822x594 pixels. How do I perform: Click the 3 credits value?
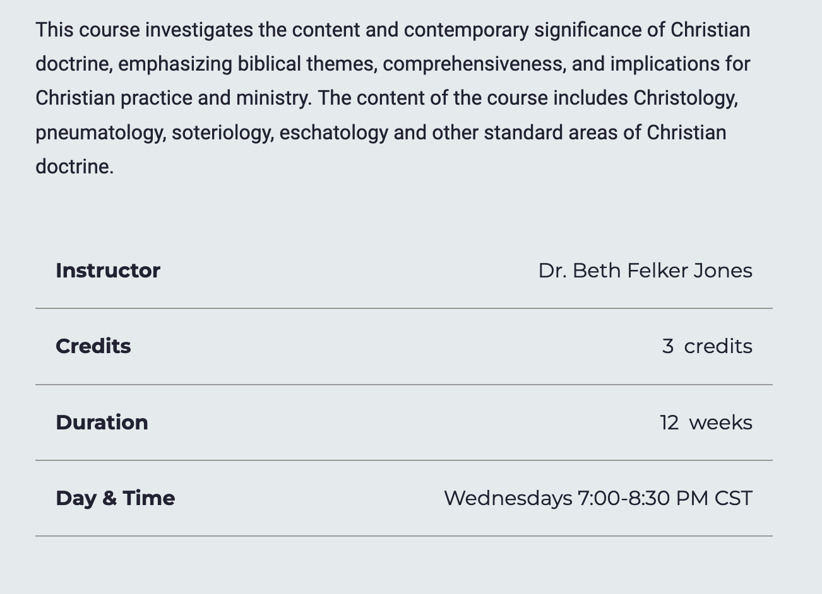(x=707, y=346)
